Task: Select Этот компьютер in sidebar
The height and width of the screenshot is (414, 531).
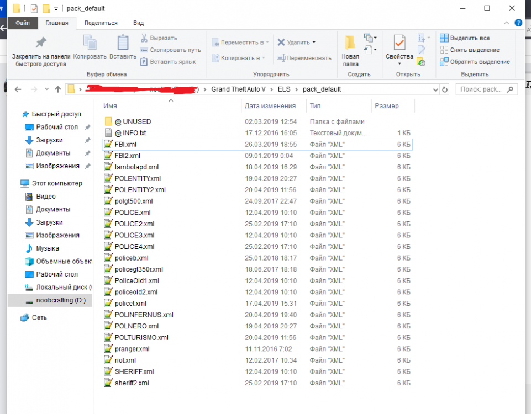Action: pos(51,183)
